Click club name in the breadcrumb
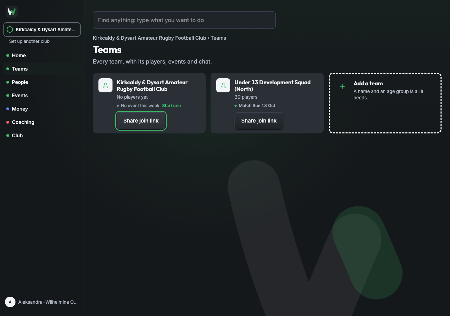This screenshot has height=316, width=450. (149, 38)
